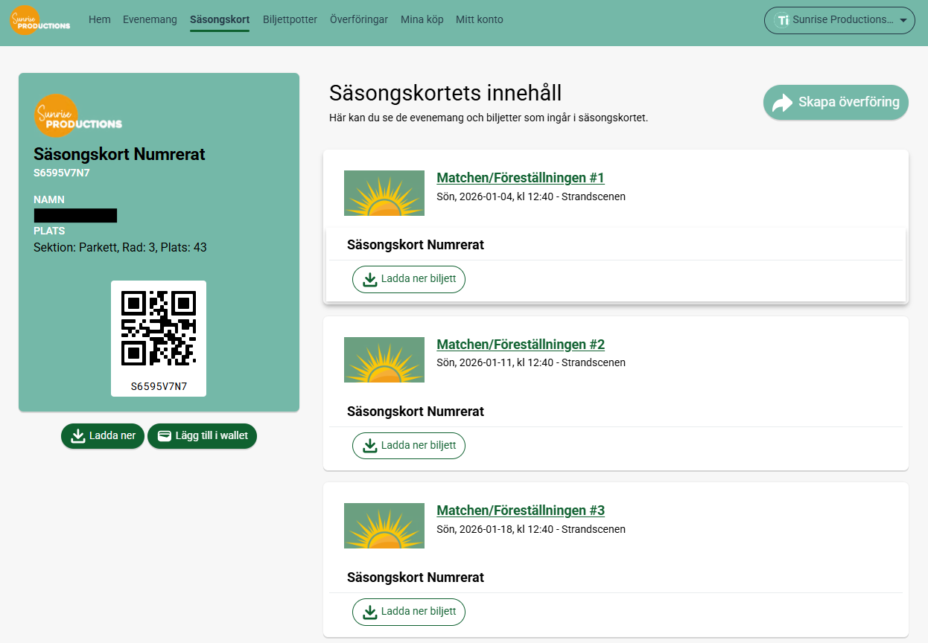This screenshot has width=928, height=643.
Task: Click the arrow icon on Skapa överföring
Action: tap(781, 103)
